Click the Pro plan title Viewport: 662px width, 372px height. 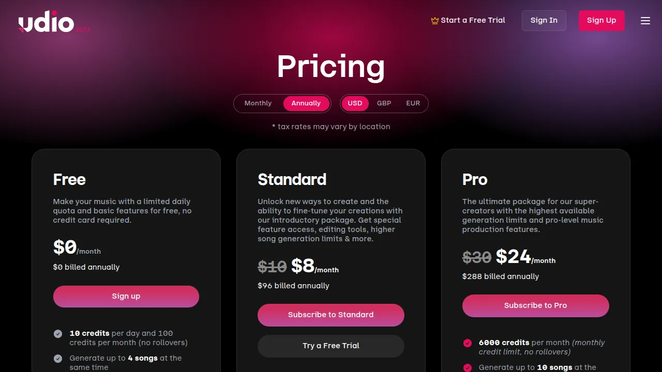pyautogui.click(x=475, y=180)
